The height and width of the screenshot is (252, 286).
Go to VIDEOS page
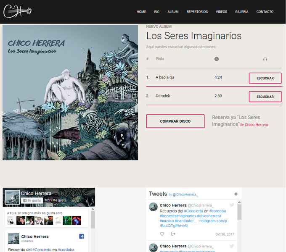tap(221, 12)
